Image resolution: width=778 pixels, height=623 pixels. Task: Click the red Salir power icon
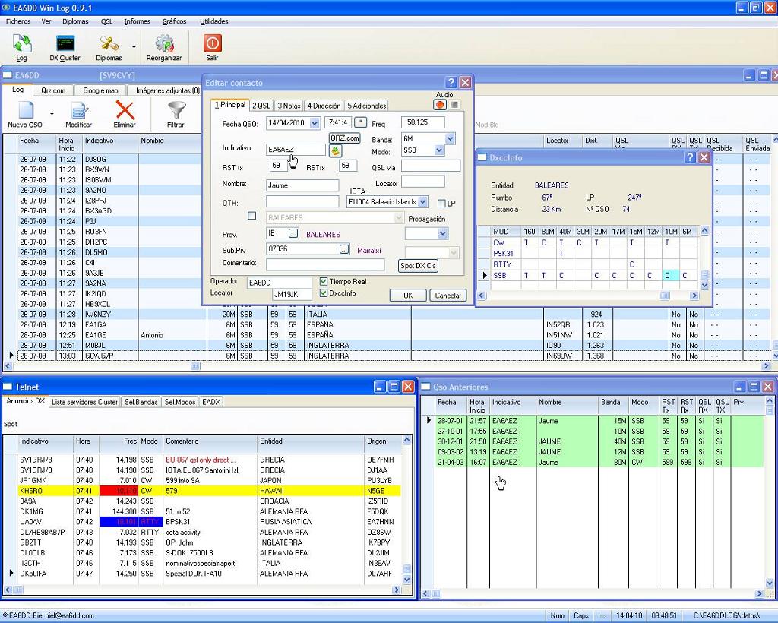[213, 44]
